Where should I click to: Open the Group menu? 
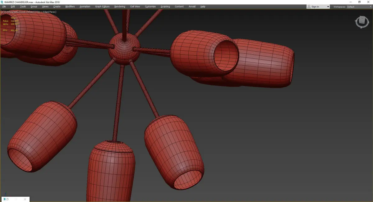(34, 7)
